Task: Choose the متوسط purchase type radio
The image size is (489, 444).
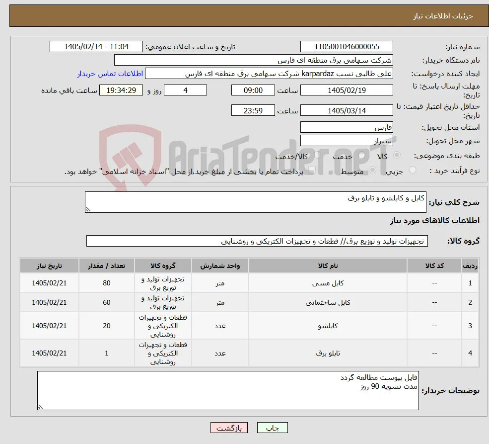Action: pos(373,170)
